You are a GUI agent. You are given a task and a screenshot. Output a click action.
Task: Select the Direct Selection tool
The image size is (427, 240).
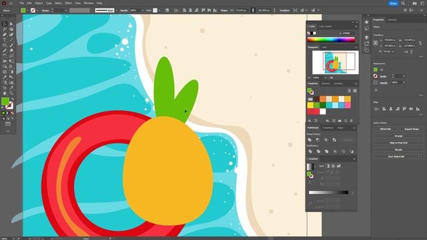[x=11, y=24]
